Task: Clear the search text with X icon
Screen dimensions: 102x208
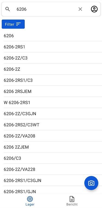Action: [x=80, y=9]
